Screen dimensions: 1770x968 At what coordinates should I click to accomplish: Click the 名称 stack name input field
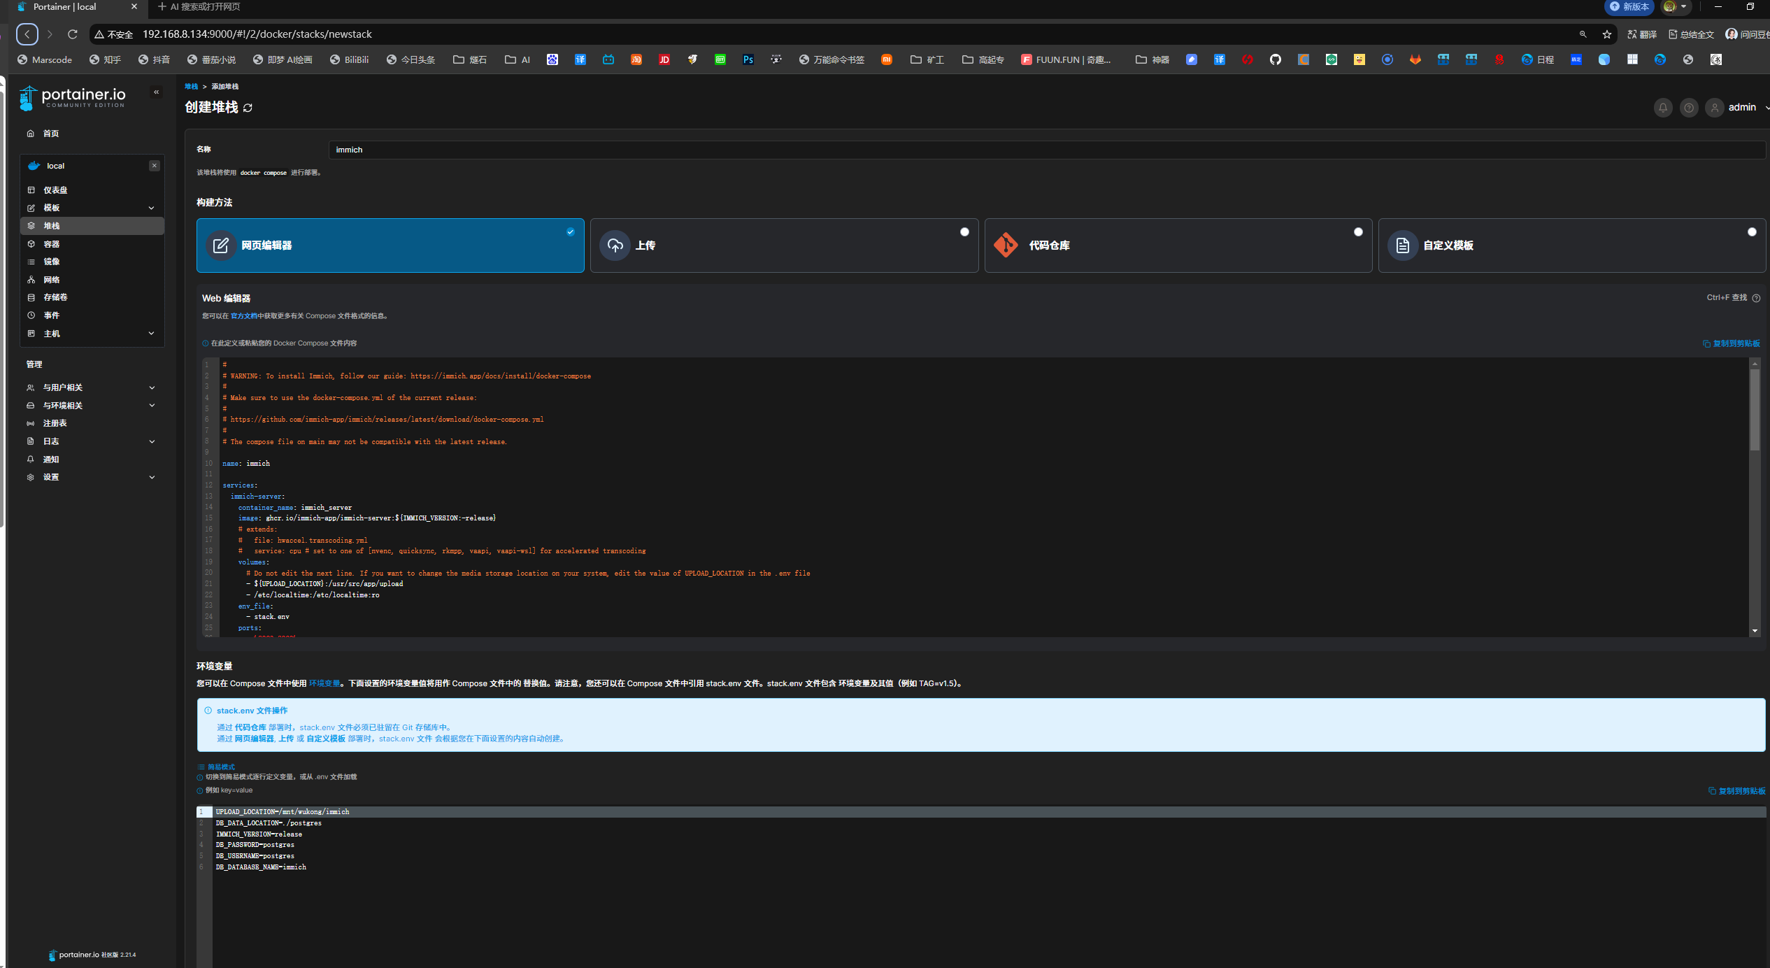[x=1045, y=150]
